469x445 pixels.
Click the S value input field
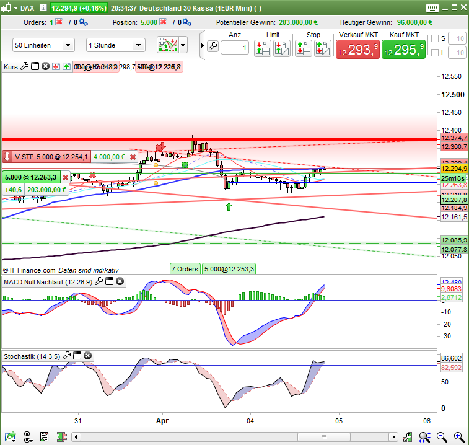click(457, 38)
